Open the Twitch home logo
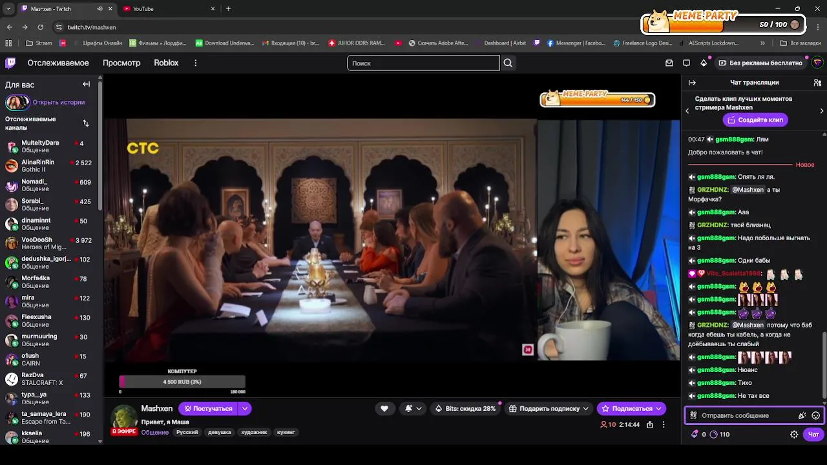The height and width of the screenshot is (465, 827). click(x=10, y=63)
